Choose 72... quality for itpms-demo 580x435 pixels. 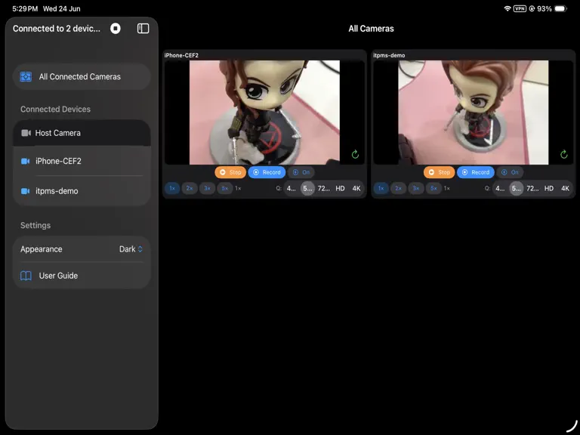pos(532,188)
